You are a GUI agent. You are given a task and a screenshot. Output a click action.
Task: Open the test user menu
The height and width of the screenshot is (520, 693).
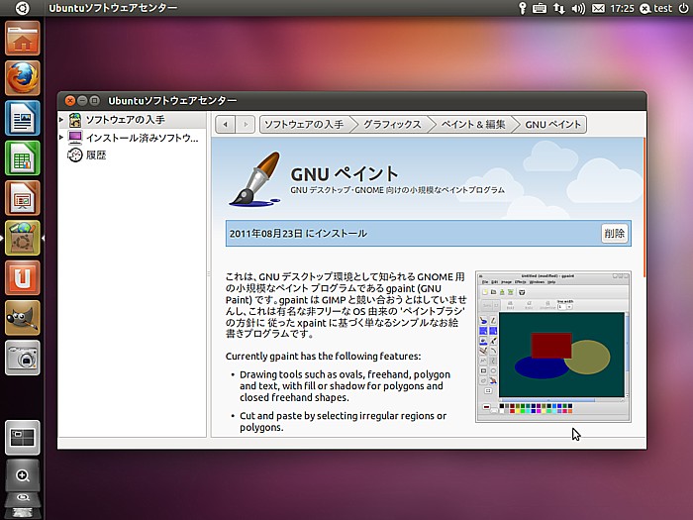(x=655, y=8)
